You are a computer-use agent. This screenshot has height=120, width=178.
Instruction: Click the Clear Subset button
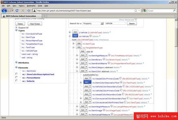[x=35, y=24]
